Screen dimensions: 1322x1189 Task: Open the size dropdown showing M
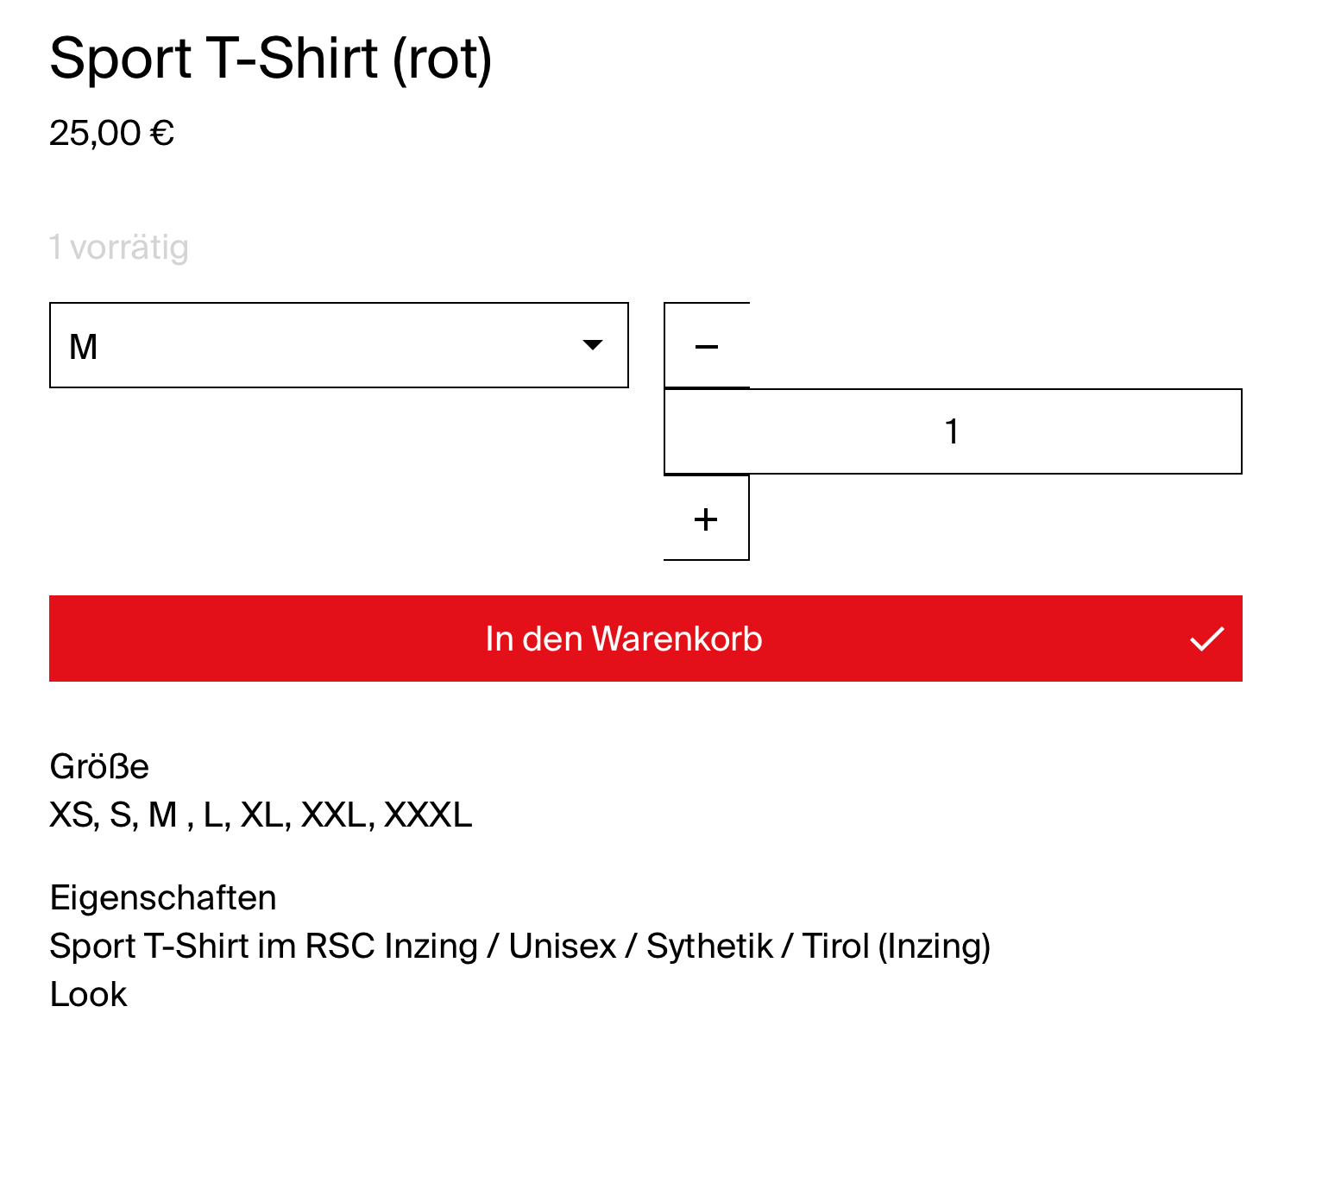coord(338,345)
